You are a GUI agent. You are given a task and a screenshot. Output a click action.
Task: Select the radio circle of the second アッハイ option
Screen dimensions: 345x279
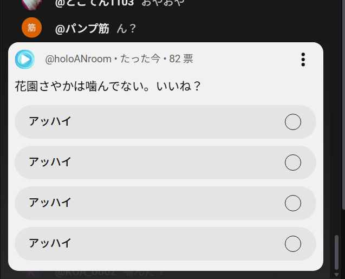(293, 163)
